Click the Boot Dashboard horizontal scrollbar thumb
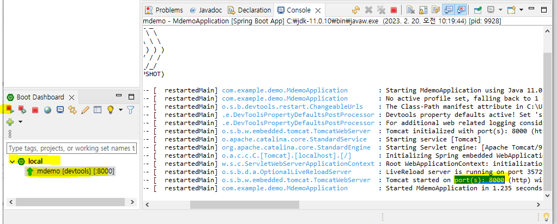 point(70,202)
